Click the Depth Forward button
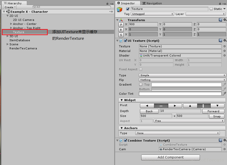Viewport: 227px width, 165px height. pyautogui.click(x=213, y=111)
